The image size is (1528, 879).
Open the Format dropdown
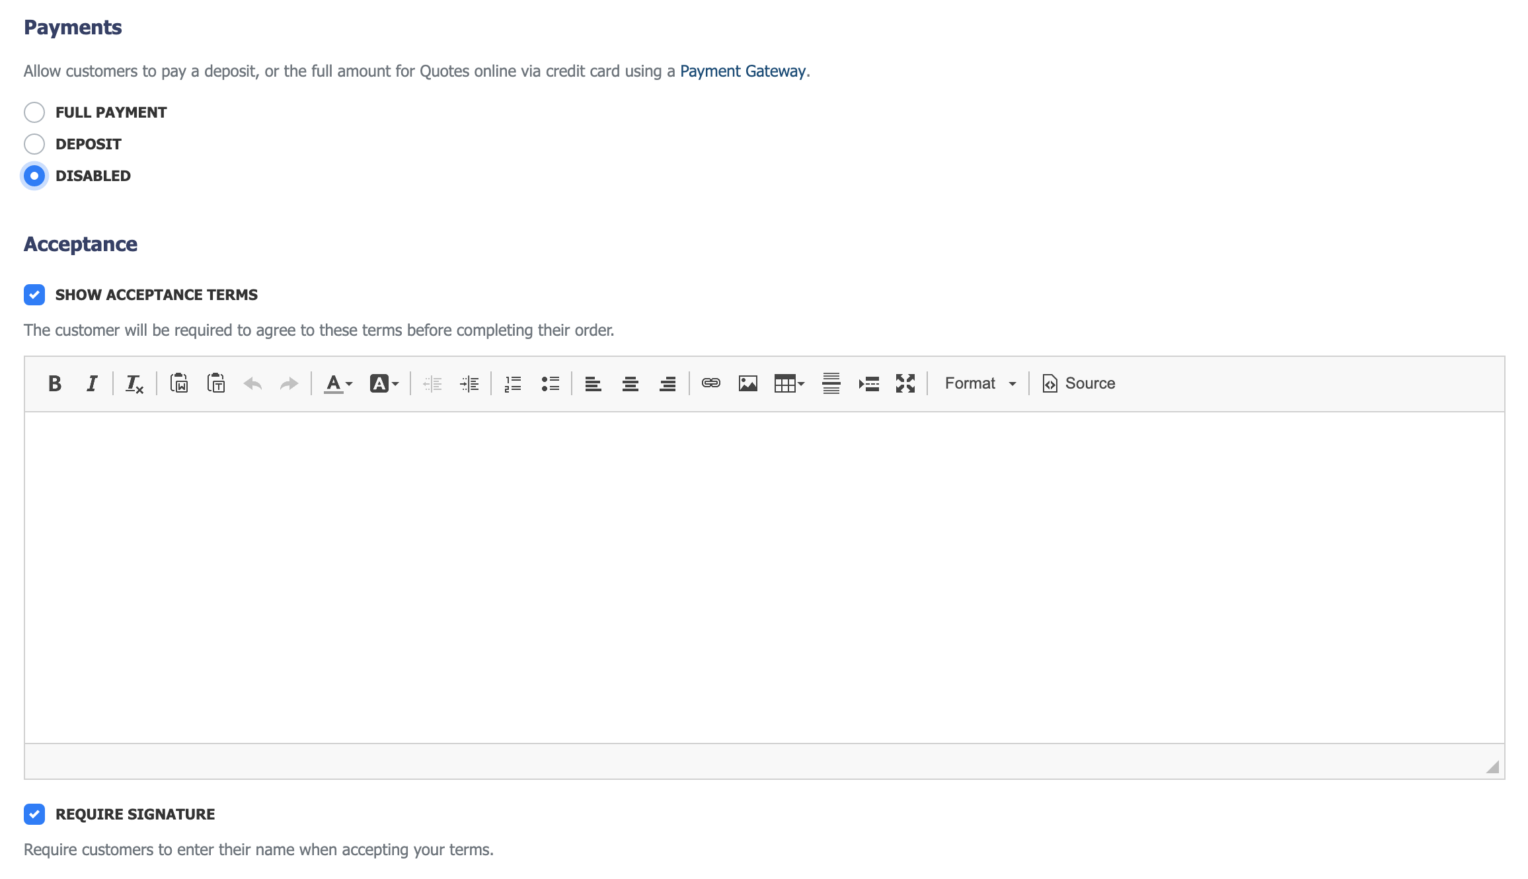(x=979, y=383)
